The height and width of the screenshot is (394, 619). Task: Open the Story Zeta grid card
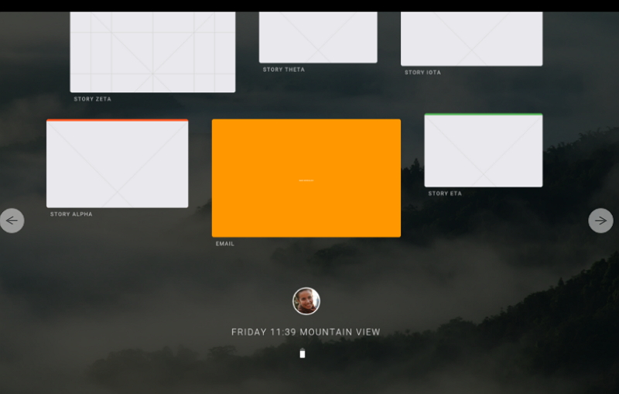152,52
